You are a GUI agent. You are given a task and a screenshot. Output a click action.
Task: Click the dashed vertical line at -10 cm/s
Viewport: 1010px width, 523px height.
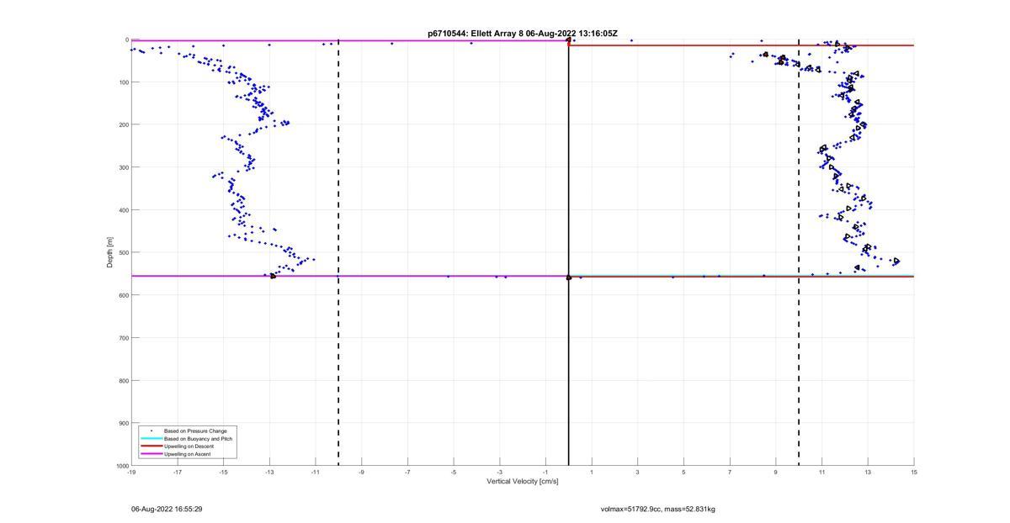pyautogui.click(x=338, y=252)
